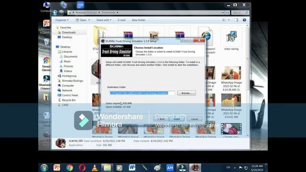Open the Organize menu in Explorer
Viewport: 306px width, 172px height.
[x=62, y=20]
